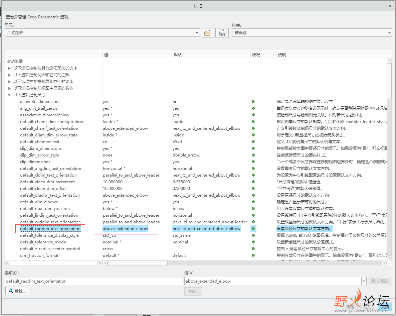This screenshot has height=316, width=396.
Task: Click horizontal scrollbar thumb under value columns
Action: (x=138, y=263)
